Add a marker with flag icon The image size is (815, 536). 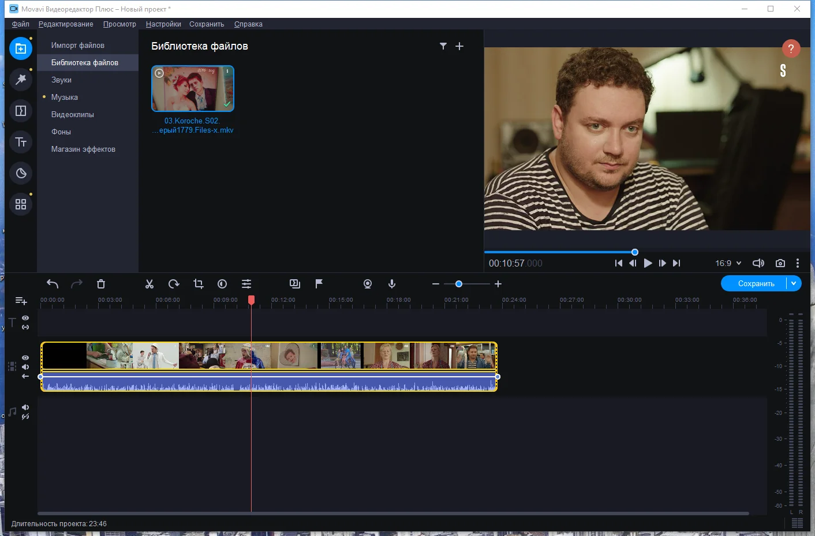[x=319, y=284]
